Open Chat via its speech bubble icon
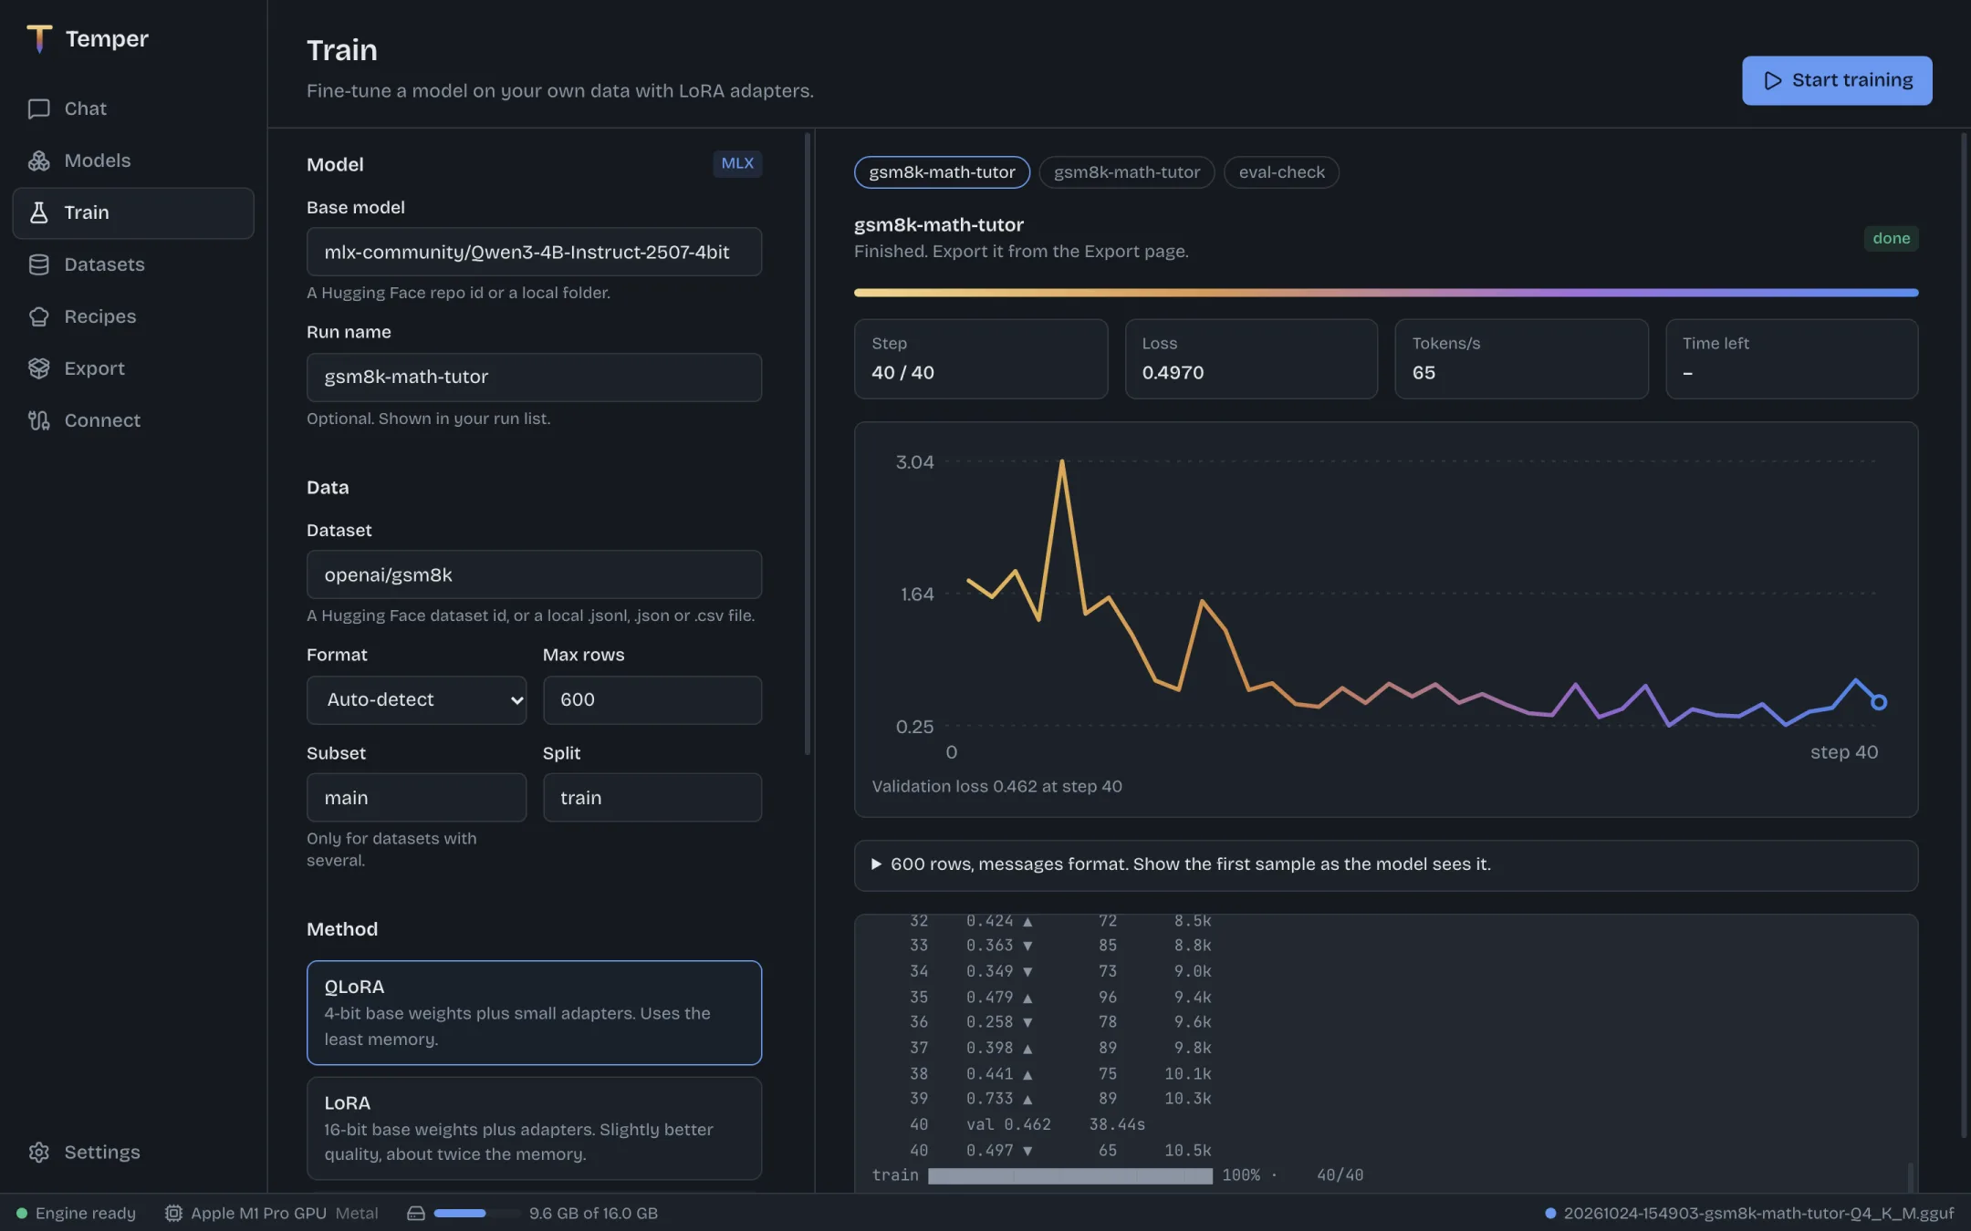The height and width of the screenshot is (1231, 1971). point(38,109)
